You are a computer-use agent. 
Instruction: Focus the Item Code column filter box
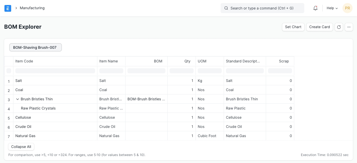55,71
